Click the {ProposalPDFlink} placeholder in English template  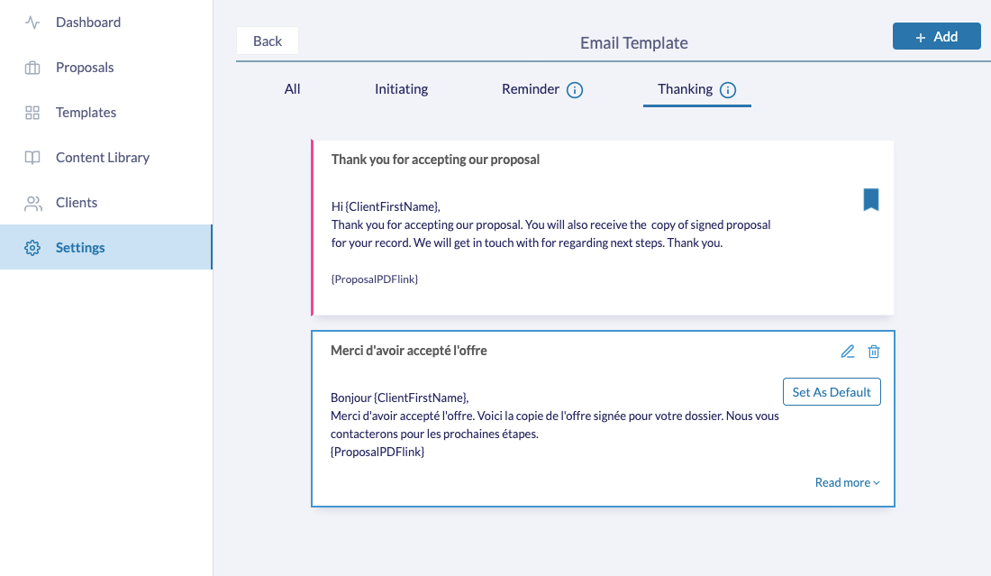pyautogui.click(x=375, y=279)
